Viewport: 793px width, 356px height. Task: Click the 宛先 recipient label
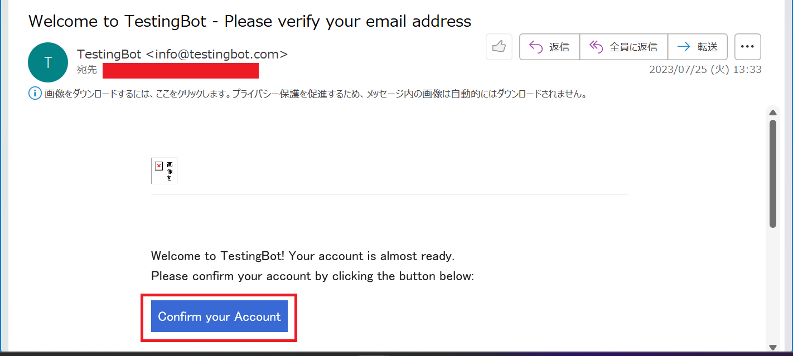[x=87, y=70]
